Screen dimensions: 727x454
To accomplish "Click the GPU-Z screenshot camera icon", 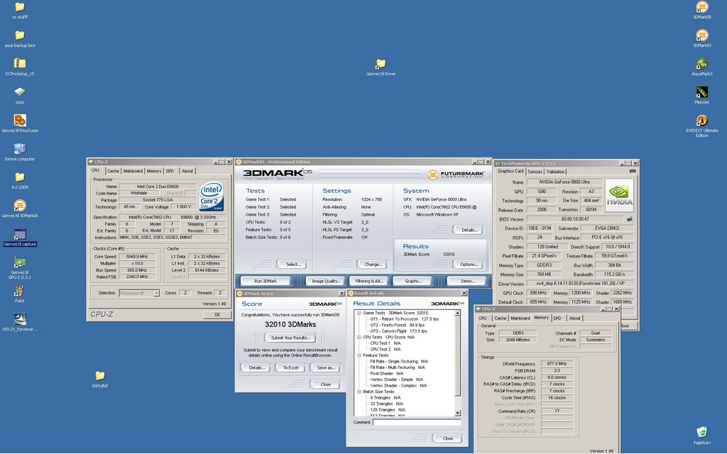I will [x=633, y=171].
